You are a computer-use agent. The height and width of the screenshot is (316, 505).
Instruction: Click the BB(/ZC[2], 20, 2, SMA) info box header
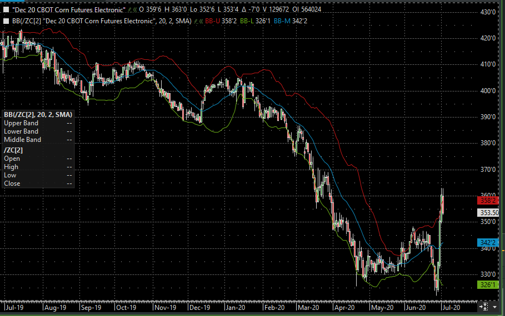point(38,115)
